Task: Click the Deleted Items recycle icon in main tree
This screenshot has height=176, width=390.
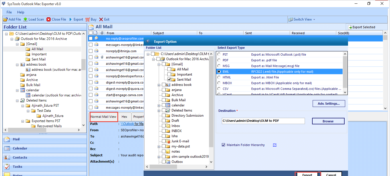Action: [x=23, y=100]
